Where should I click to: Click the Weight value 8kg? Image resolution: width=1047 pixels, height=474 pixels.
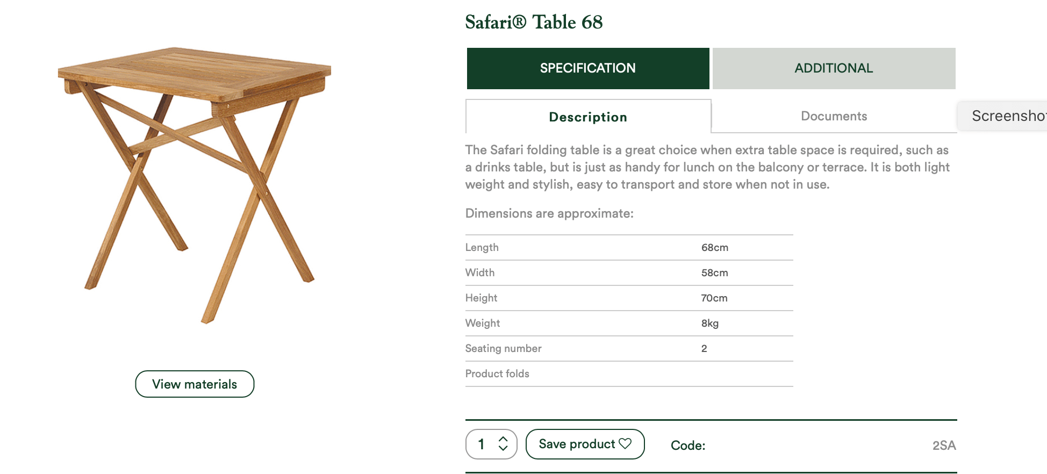[709, 324]
